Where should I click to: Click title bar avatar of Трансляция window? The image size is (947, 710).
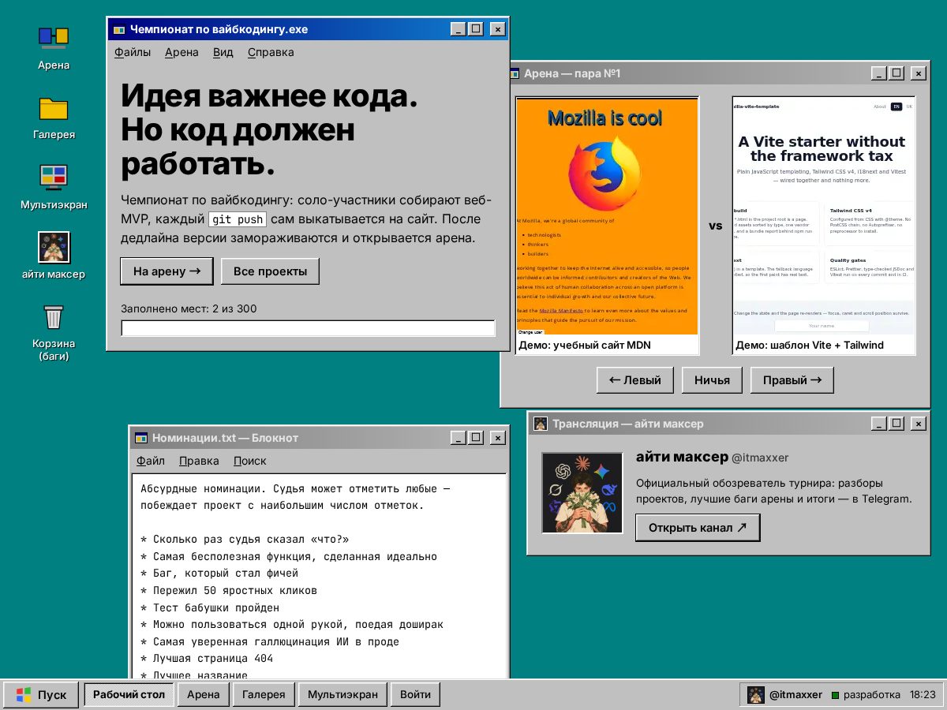coord(541,424)
